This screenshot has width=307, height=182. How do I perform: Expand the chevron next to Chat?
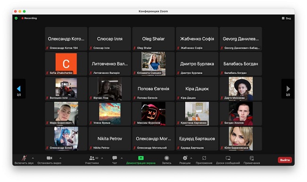(x=121, y=158)
